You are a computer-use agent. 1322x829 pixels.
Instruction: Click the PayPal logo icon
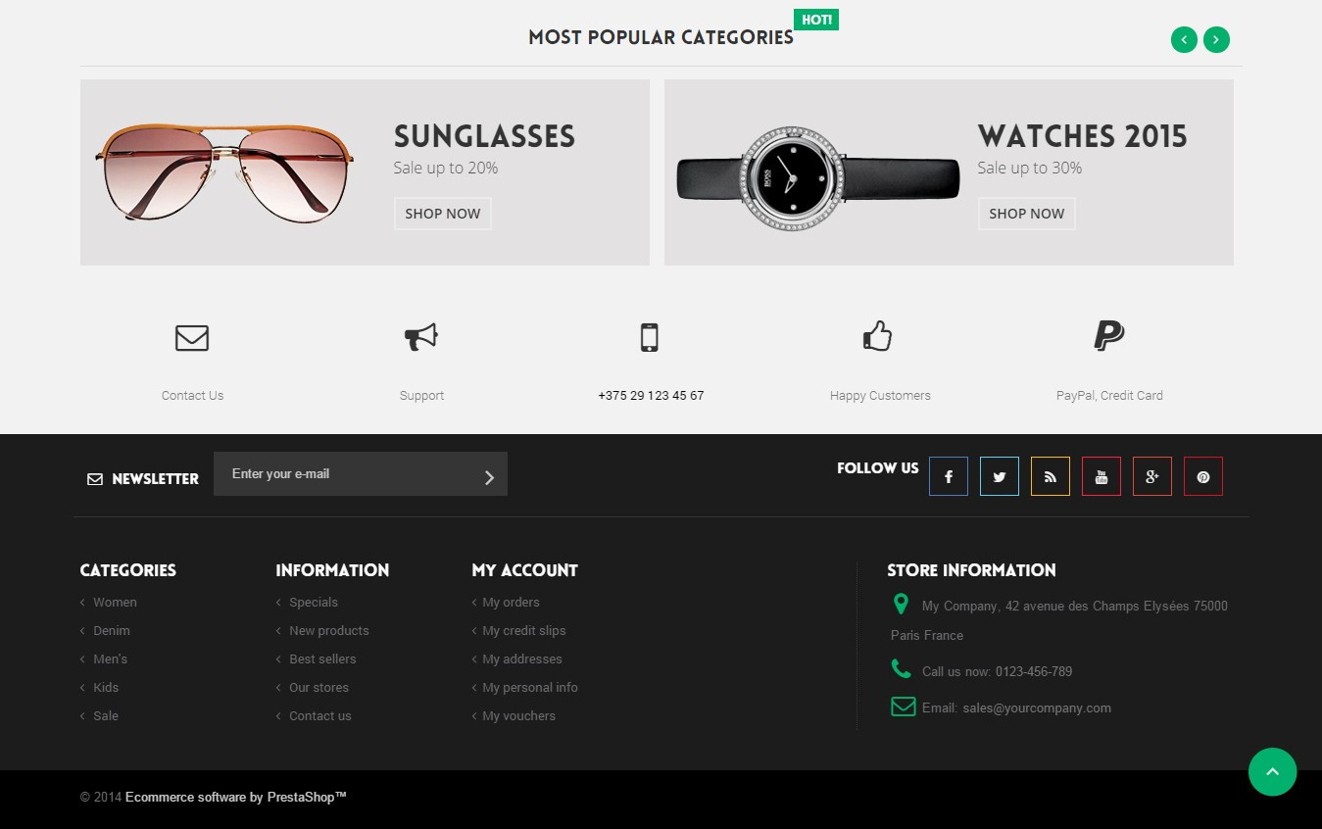[x=1108, y=336]
